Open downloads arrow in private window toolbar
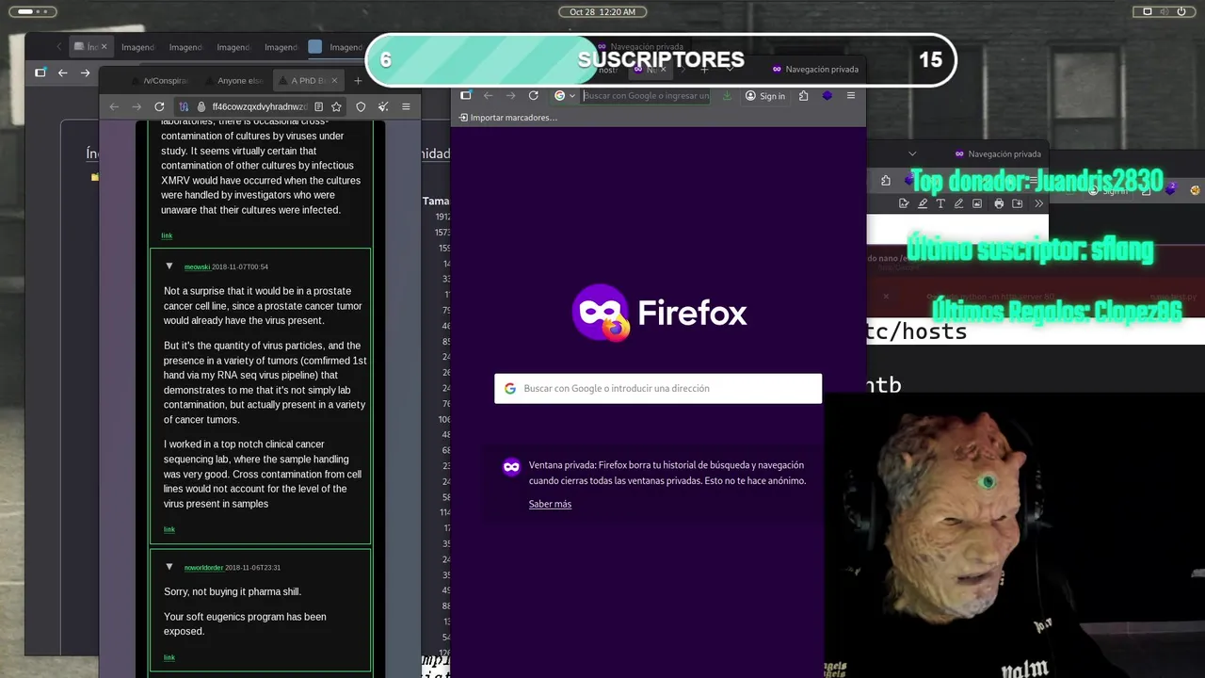1205x678 pixels. [727, 95]
